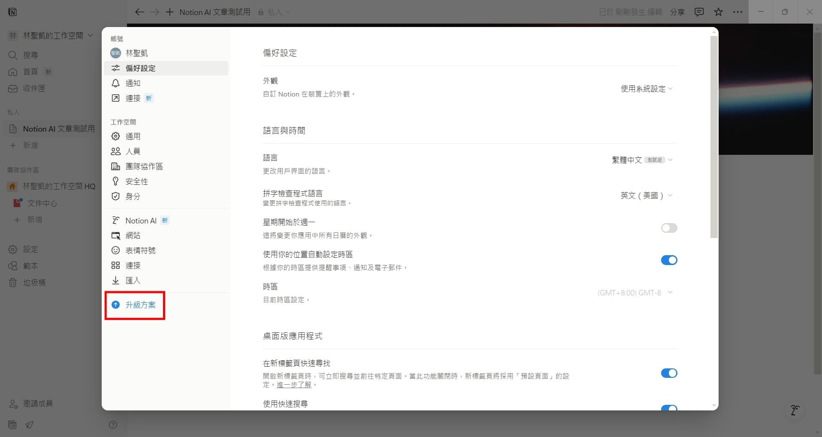Open the help question mark icon
The width and height of the screenshot is (822, 437).
(113, 425)
